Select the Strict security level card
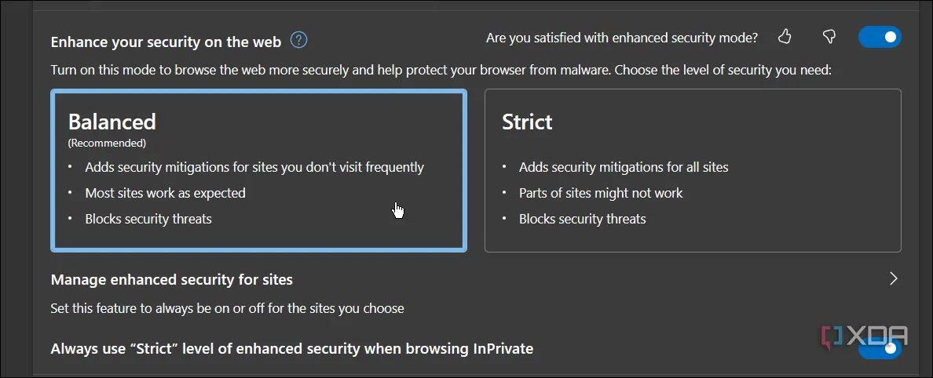 (x=693, y=171)
